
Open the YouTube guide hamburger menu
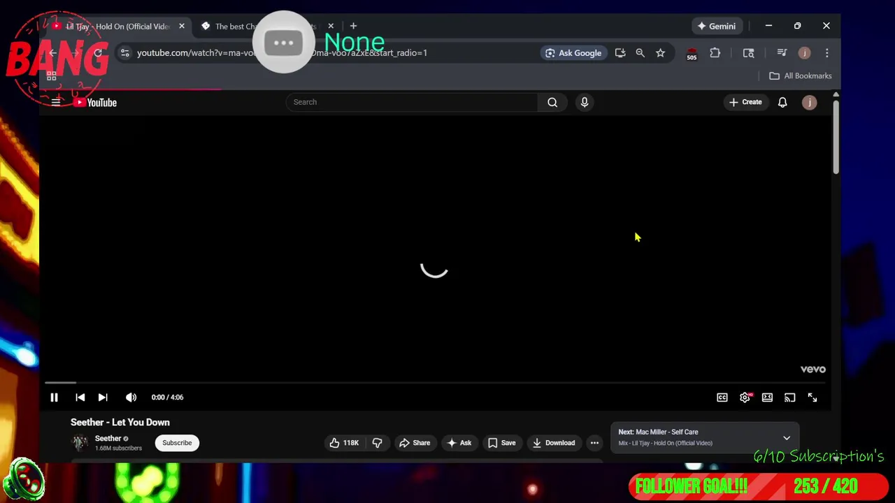coord(56,102)
